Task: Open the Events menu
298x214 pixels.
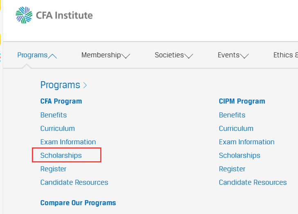Action: coord(233,55)
